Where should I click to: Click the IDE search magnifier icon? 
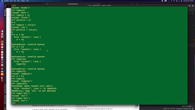190,6
